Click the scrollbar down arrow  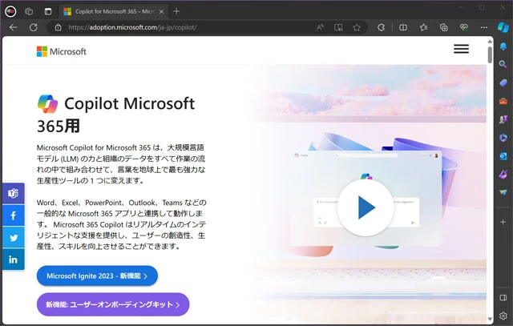490,319
